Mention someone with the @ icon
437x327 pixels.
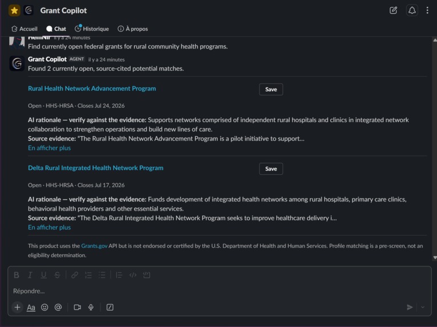click(x=58, y=307)
